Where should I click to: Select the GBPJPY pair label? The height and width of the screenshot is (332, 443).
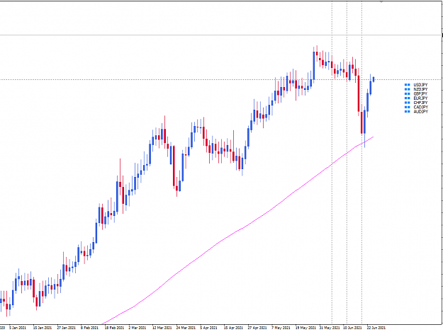pos(420,94)
